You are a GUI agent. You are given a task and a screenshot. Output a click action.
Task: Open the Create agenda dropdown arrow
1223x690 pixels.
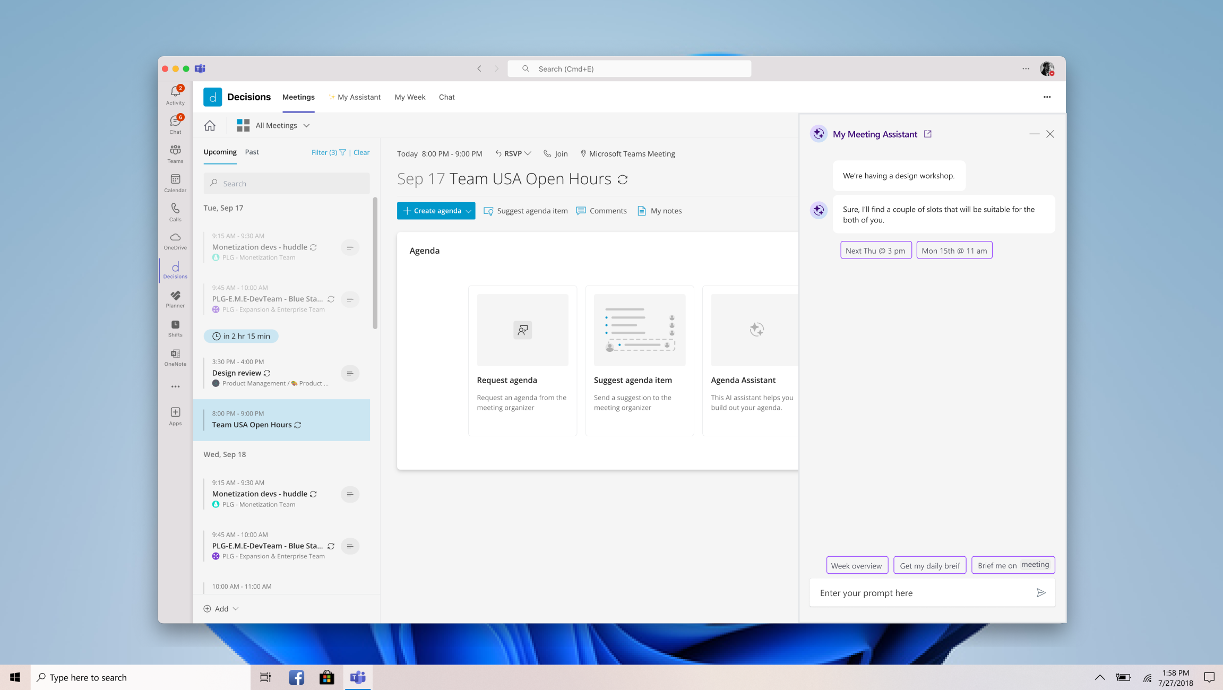[x=468, y=211]
